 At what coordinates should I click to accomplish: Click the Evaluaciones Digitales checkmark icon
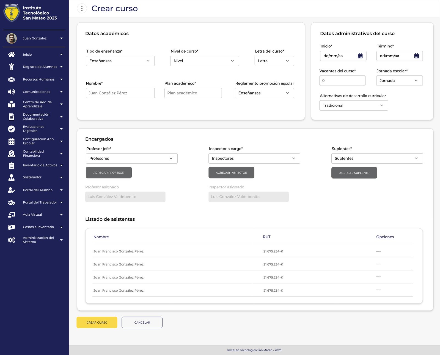(x=11, y=129)
